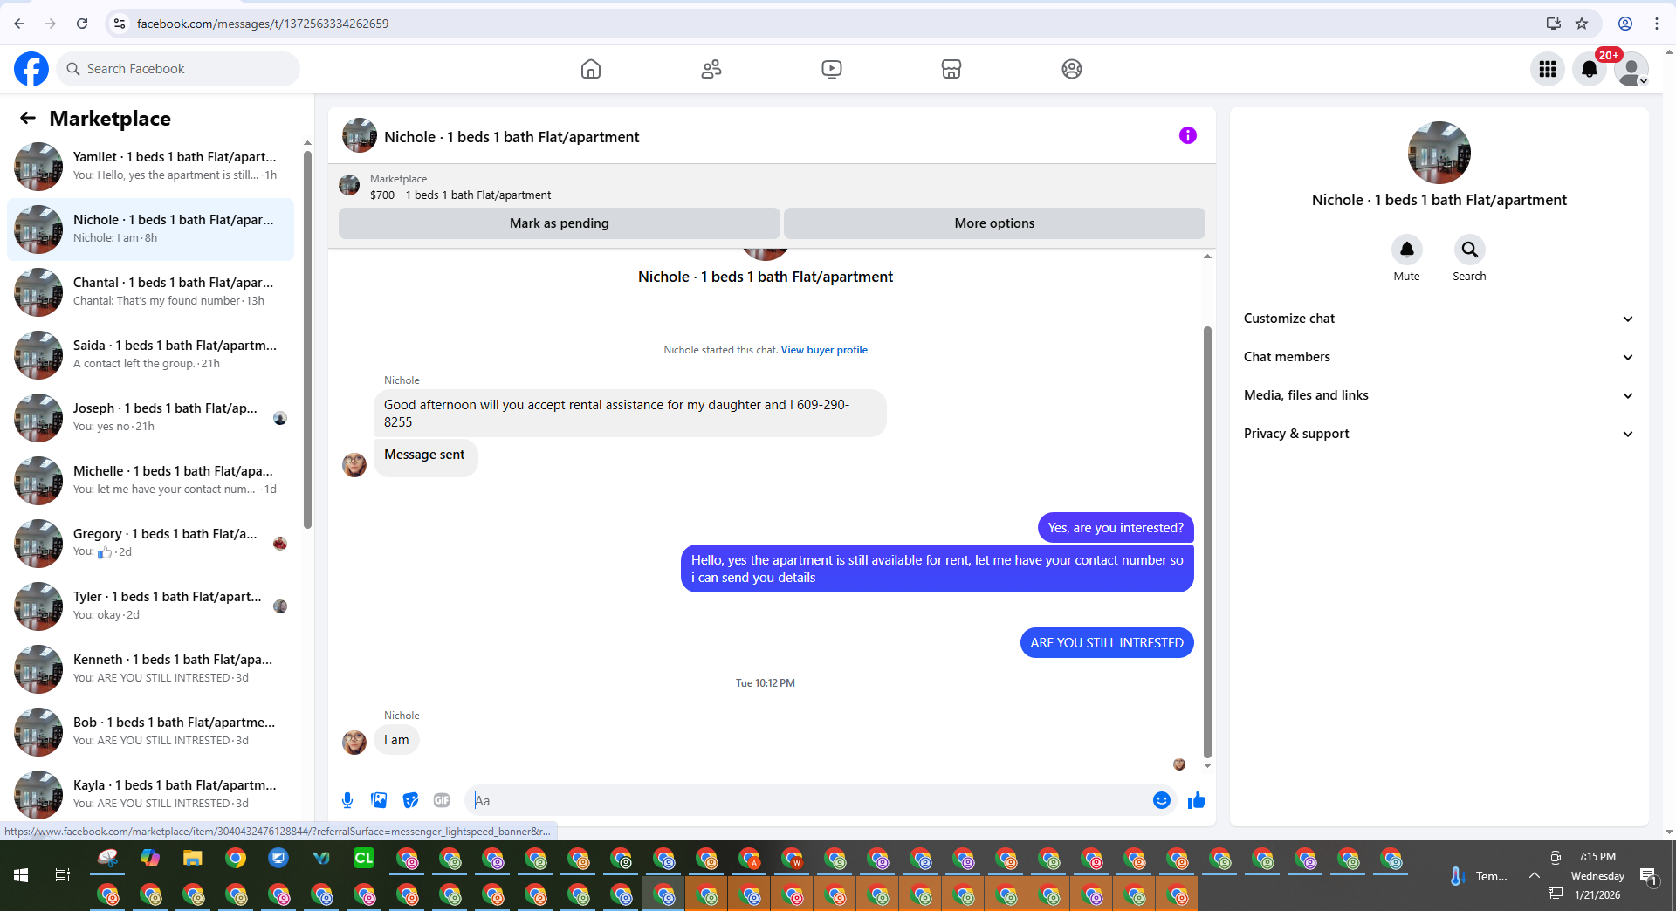Click the Search Facebook field
The width and height of the screenshot is (1676, 911).
[178, 69]
